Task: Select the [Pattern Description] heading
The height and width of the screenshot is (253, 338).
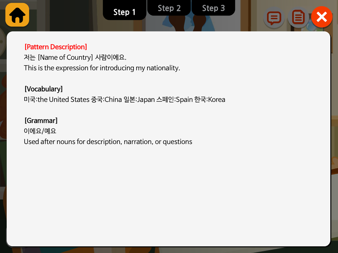Action: click(x=56, y=47)
